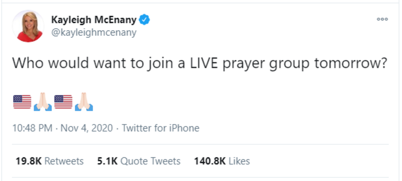Click the last praying hands emoji
The width and height of the screenshot is (402, 181).
84,102
